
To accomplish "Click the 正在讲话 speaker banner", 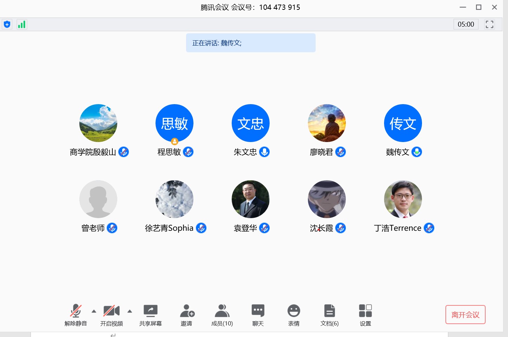I will coord(251,43).
